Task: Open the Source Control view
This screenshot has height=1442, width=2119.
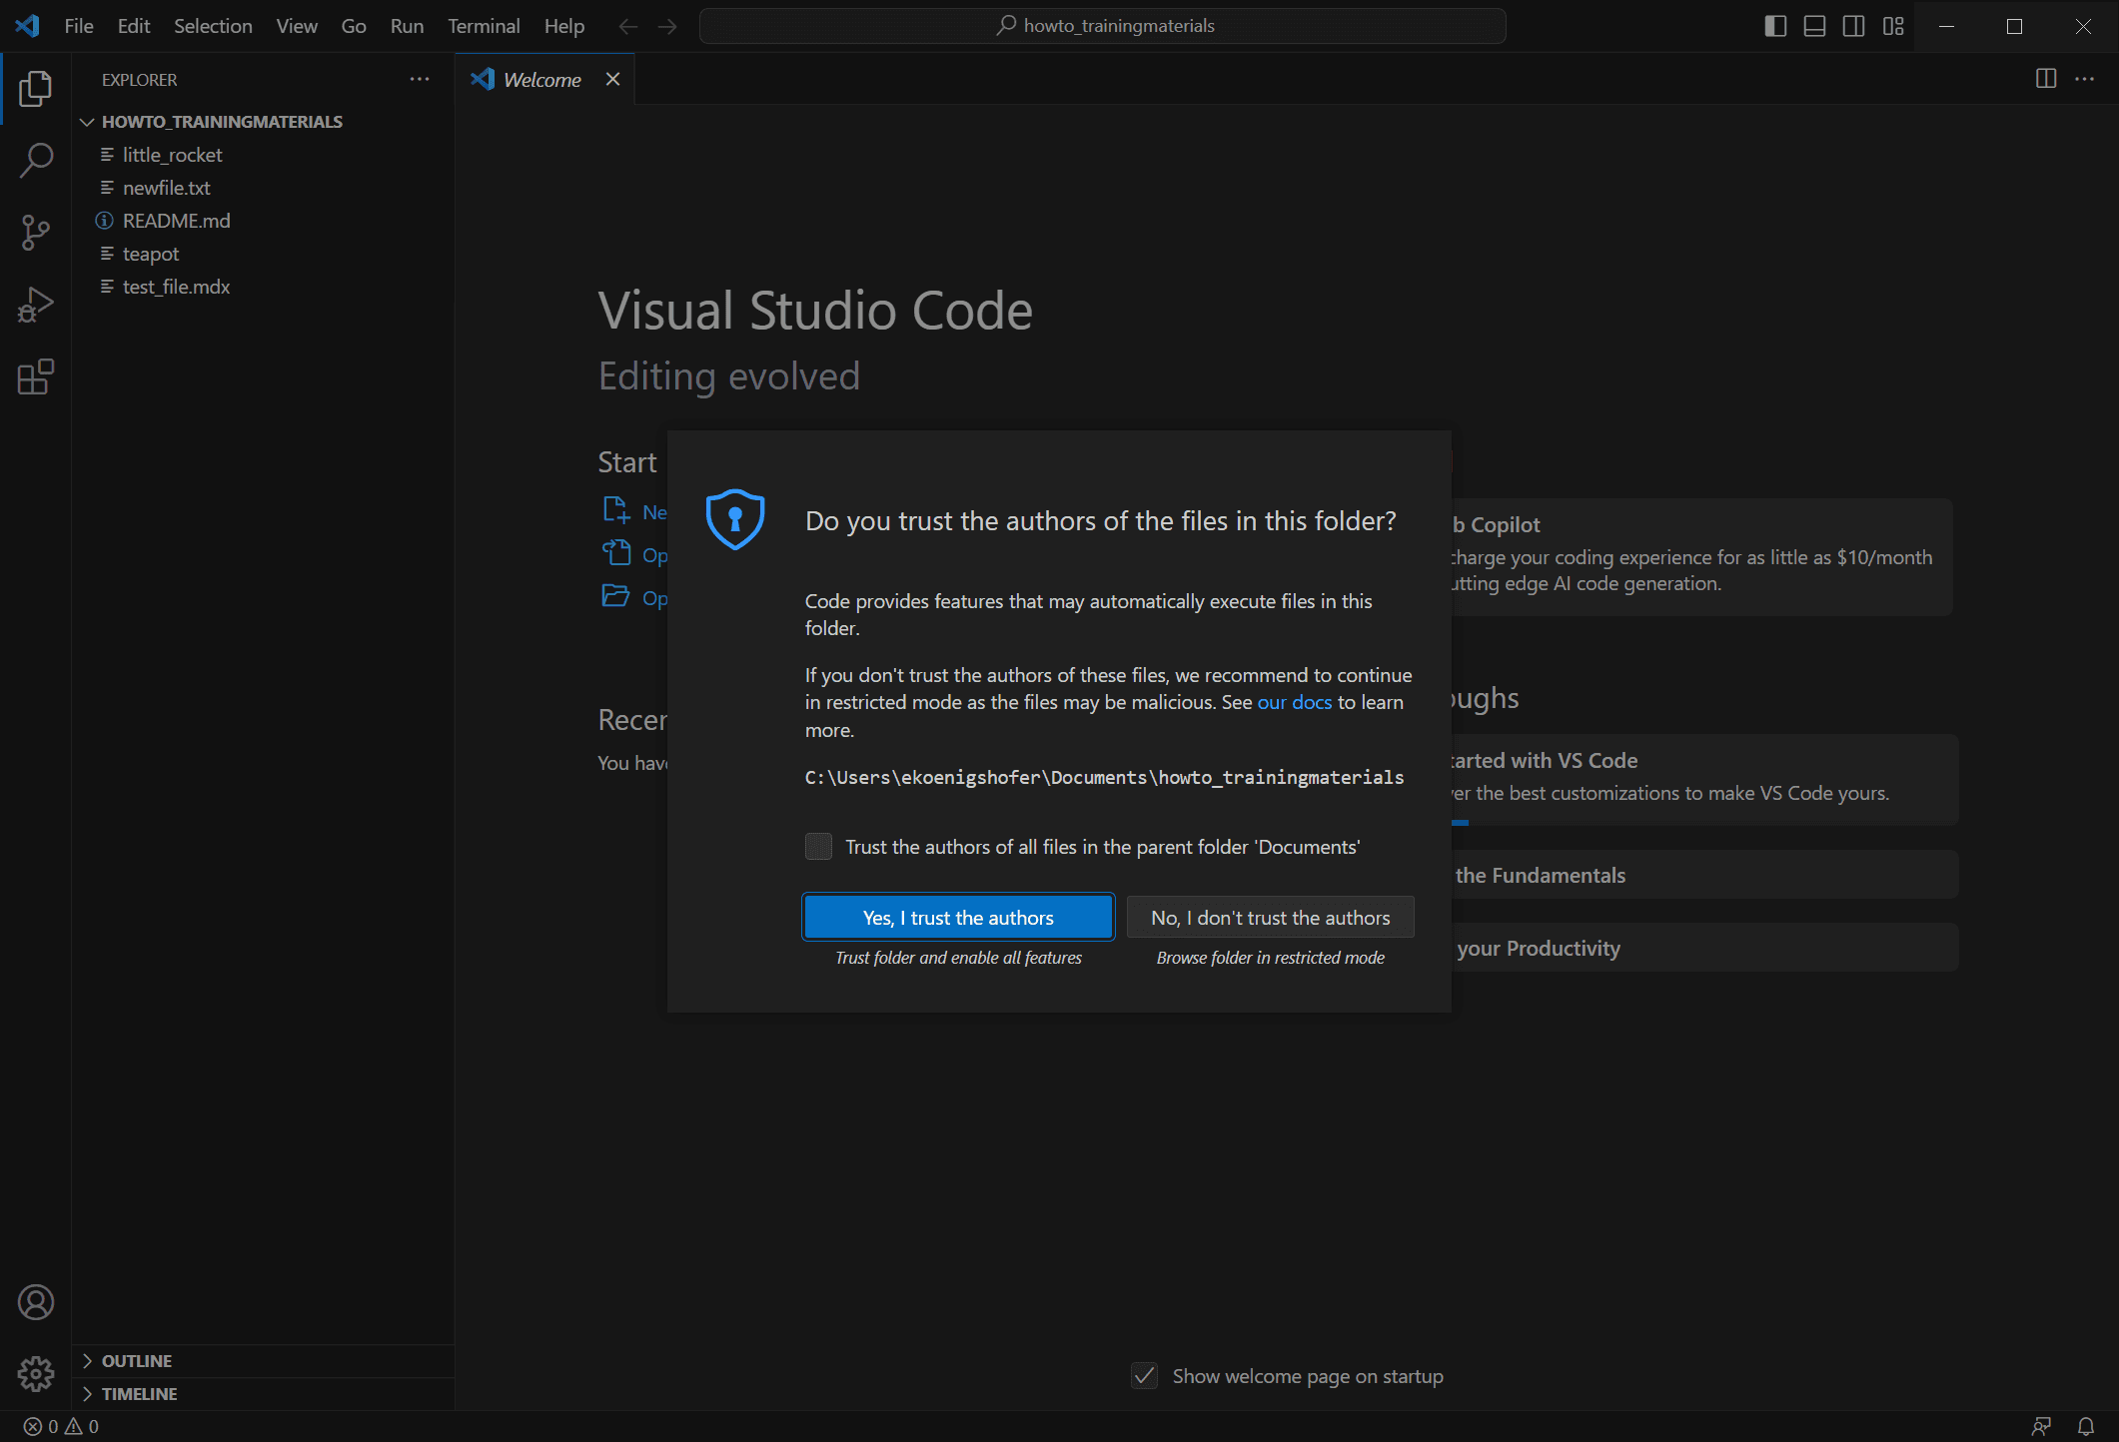Action: (36, 233)
